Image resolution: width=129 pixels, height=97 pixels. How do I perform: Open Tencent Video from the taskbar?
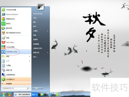(42, 95)
